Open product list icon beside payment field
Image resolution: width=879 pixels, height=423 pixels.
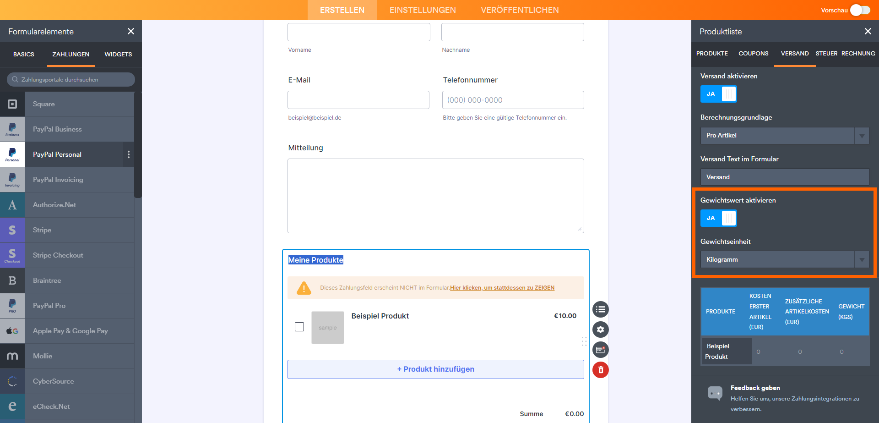click(x=601, y=309)
